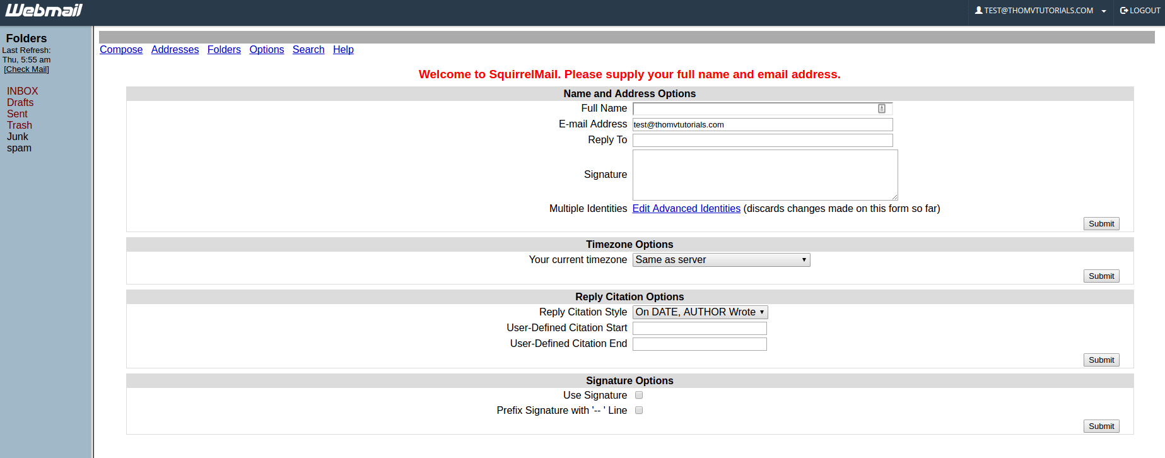Open the spam folder

[x=19, y=148]
